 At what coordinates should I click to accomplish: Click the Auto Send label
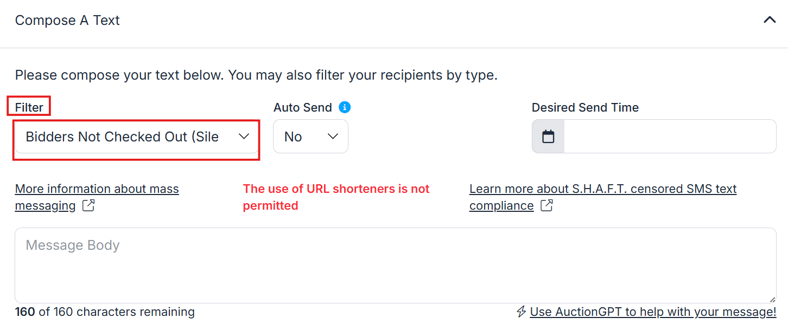(x=302, y=107)
